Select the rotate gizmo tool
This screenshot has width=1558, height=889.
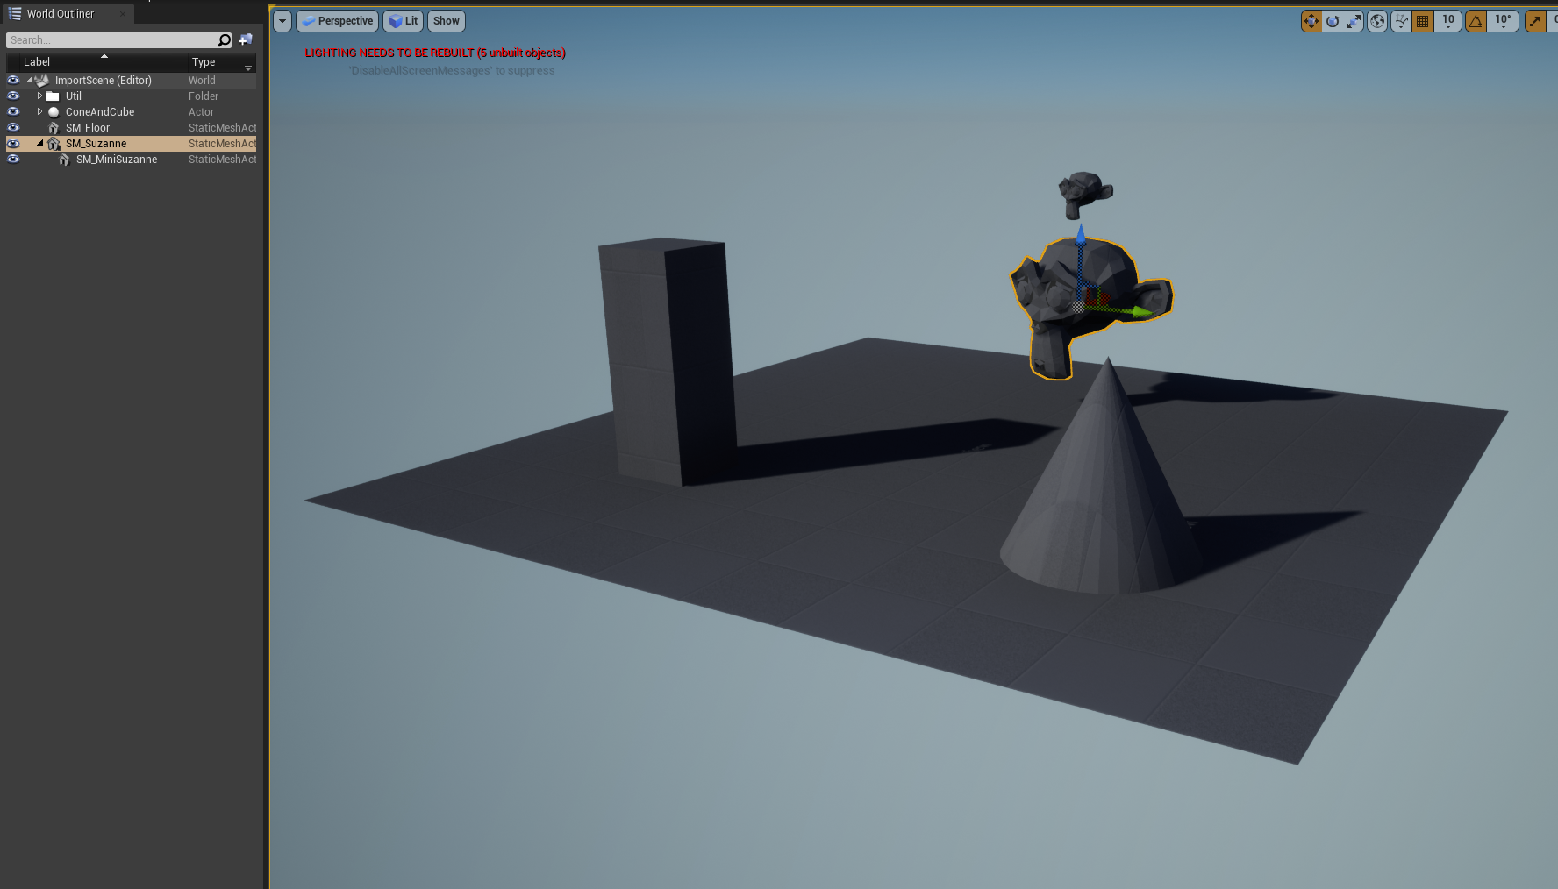point(1333,21)
